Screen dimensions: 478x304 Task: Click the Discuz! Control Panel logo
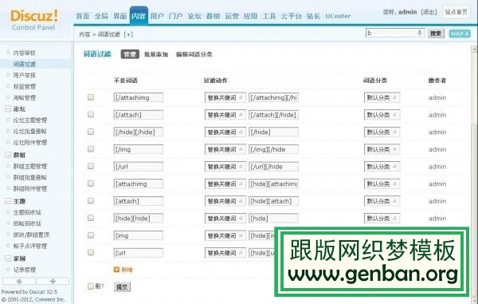coord(33,20)
